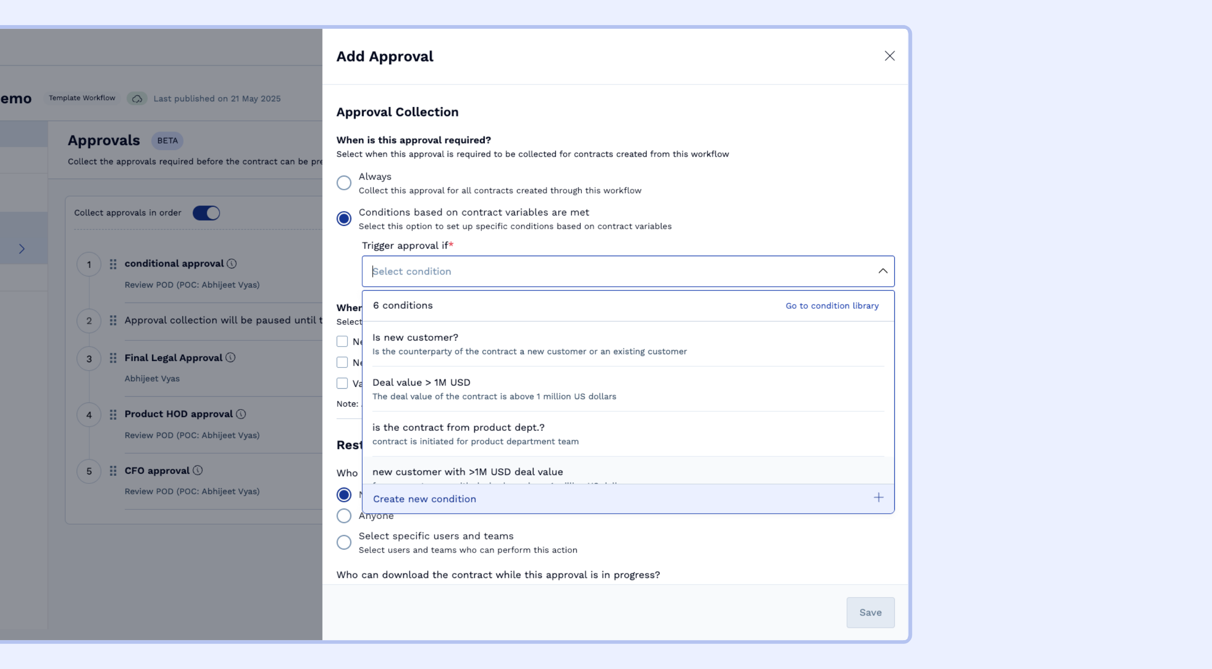Open the Go to condition library link
1212x669 pixels.
click(832, 306)
